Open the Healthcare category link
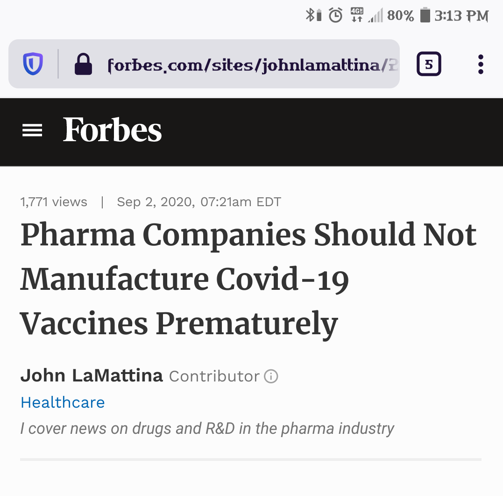The image size is (503, 496). pyautogui.click(x=63, y=403)
